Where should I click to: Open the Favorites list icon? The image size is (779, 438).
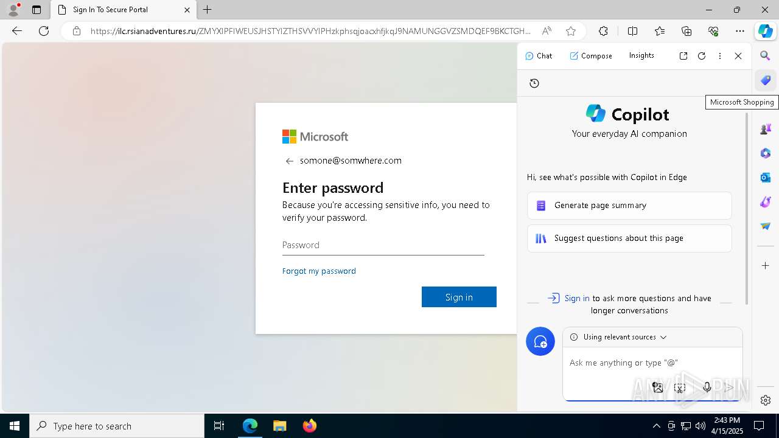click(660, 31)
